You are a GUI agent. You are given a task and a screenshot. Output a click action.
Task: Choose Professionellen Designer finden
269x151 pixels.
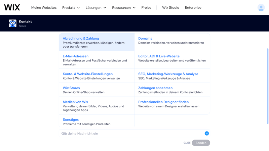163,102
